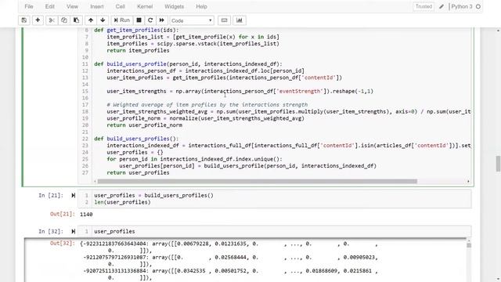Open the Cell menu

[120, 6]
